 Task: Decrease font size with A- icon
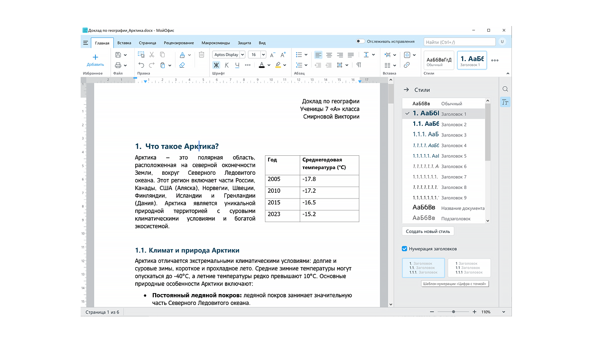pos(273,55)
